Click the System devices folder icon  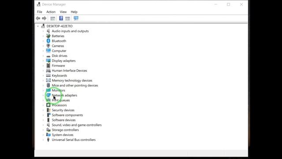tap(48, 135)
